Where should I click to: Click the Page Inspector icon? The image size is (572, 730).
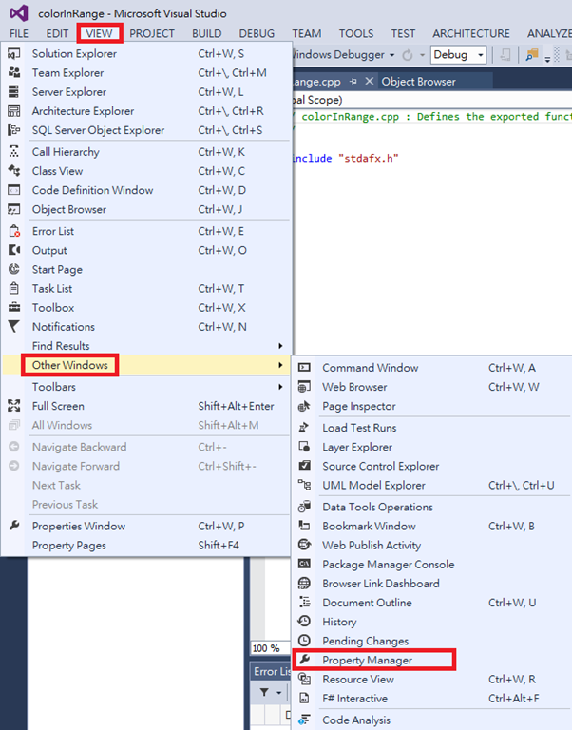pyautogui.click(x=304, y=406)
